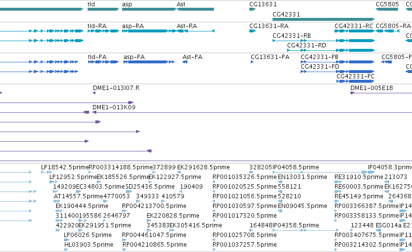Viewport: 412px width, 252px height.
Task: Select the RP004210865.5prime EST label
Action: [x=154, y=245]
